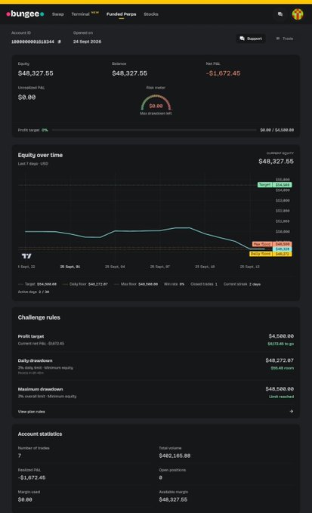Click the Equity over time heading
Image resolution: width=312 pixels, height=513 pixels.
click(40, 155)
